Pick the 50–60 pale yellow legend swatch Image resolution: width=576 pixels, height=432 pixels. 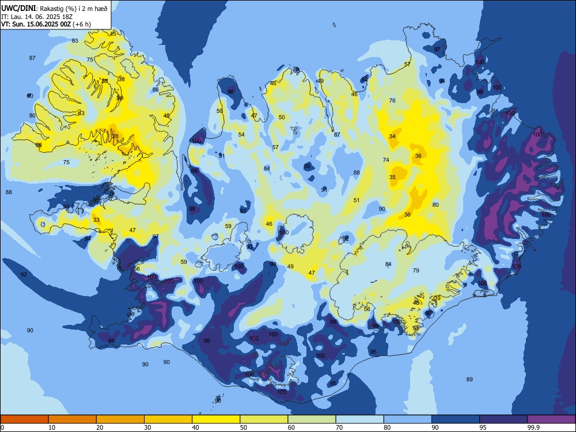click(264, 419)
